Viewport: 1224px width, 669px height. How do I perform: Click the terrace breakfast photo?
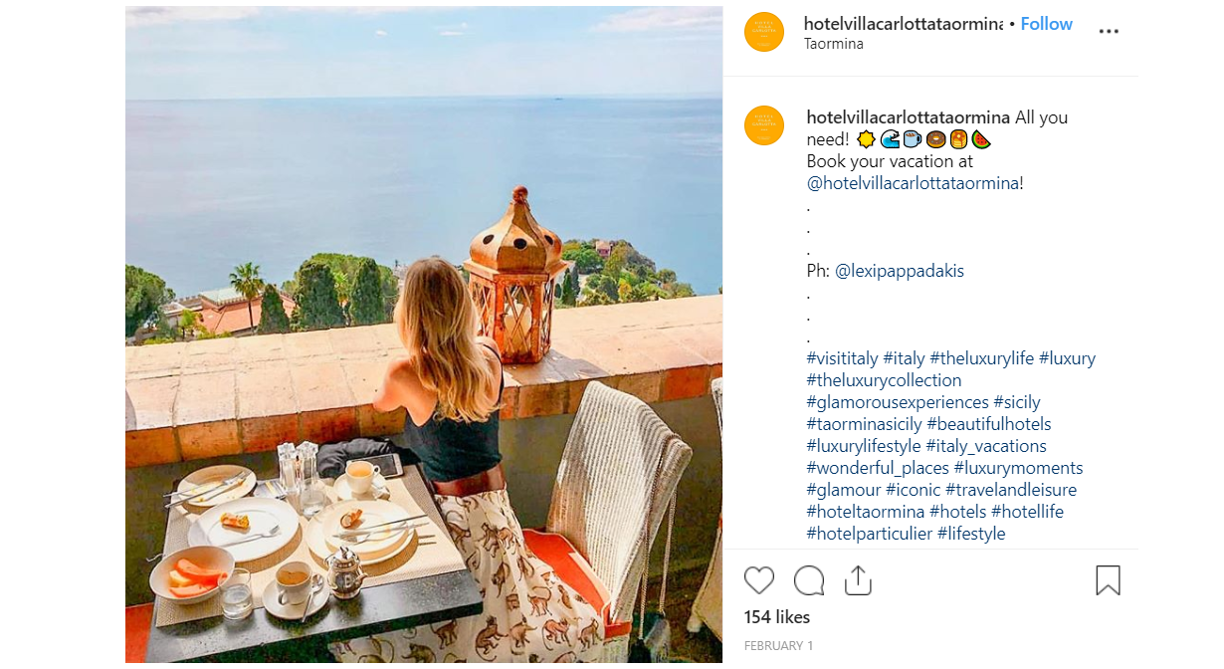(x=424, y=334)
